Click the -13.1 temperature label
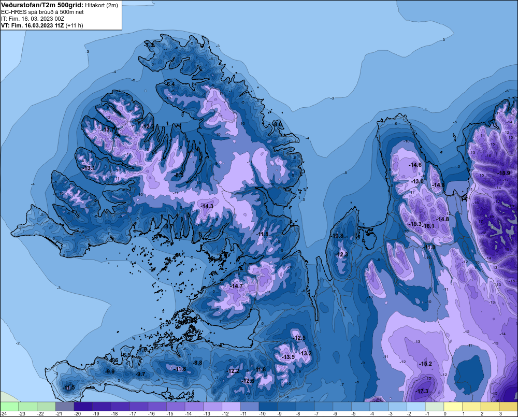 [x=89, y=168]
